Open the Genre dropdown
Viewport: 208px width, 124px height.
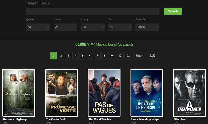pyautogui.click(x=65, y=27)
